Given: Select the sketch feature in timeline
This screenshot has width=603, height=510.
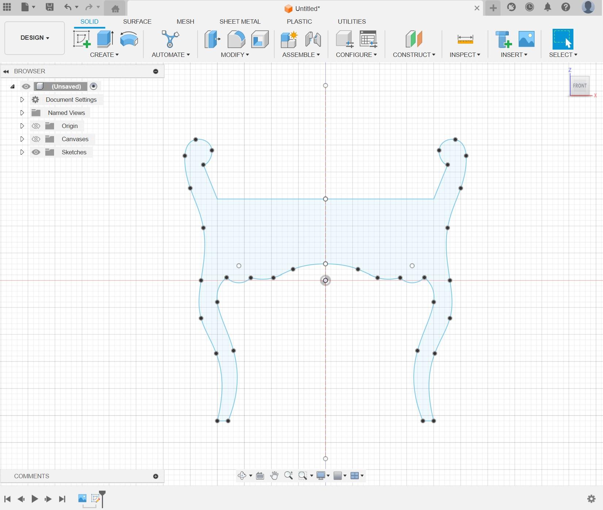Looking at the screenshot, I should [x=95, y=498].
